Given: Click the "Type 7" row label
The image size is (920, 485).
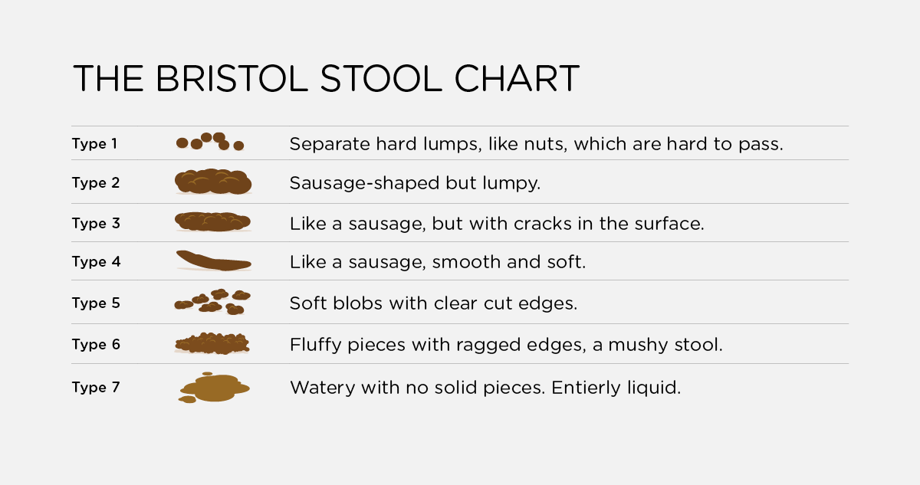Looking at the screenshot, I should (95, 387).
